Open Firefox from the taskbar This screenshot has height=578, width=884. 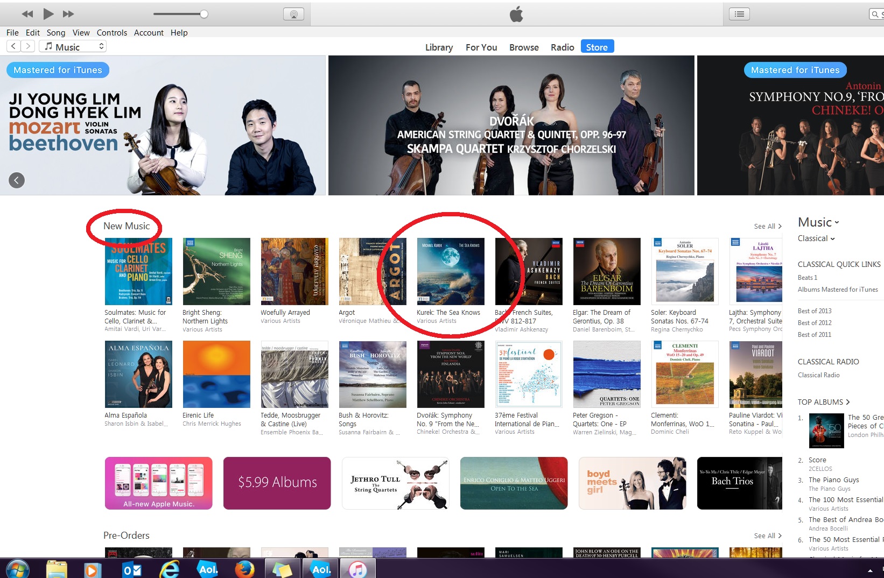[244, 569]
